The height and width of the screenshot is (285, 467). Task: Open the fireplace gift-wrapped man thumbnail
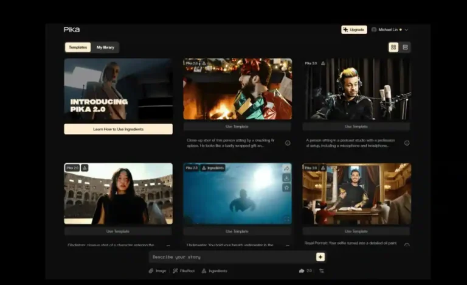(237, 89)
